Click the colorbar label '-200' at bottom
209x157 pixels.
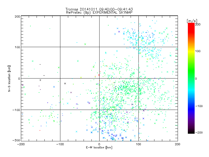(199, 132)
